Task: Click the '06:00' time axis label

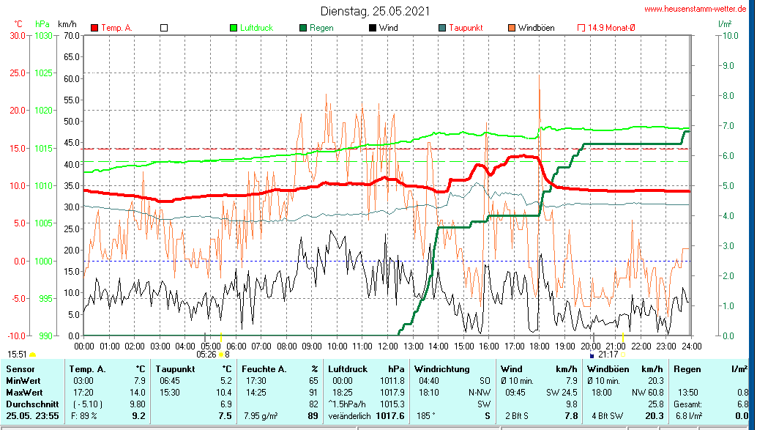Action: point(236,346)
